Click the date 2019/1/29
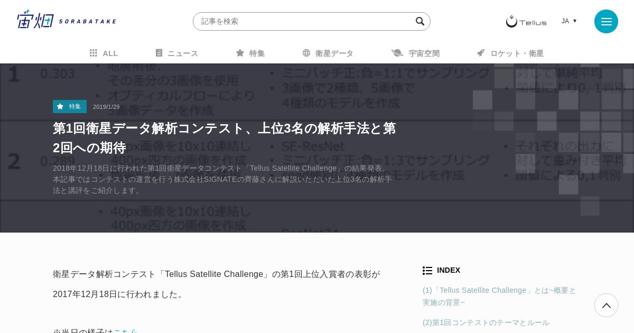634x333 pixels. click(106, 107)
